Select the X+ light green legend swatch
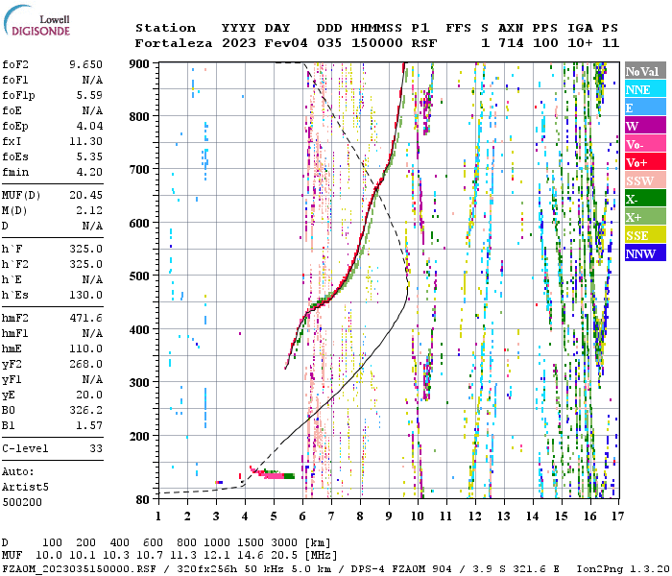Screen dimensions: 672x576 [x=645, y=217]
